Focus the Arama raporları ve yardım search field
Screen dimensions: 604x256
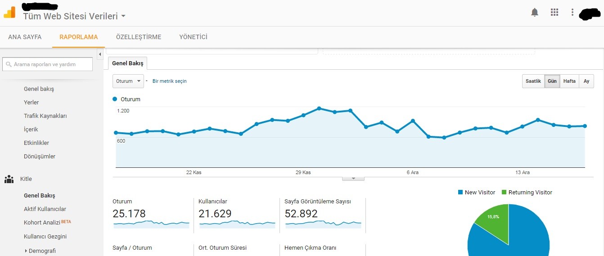click(47, 64)
